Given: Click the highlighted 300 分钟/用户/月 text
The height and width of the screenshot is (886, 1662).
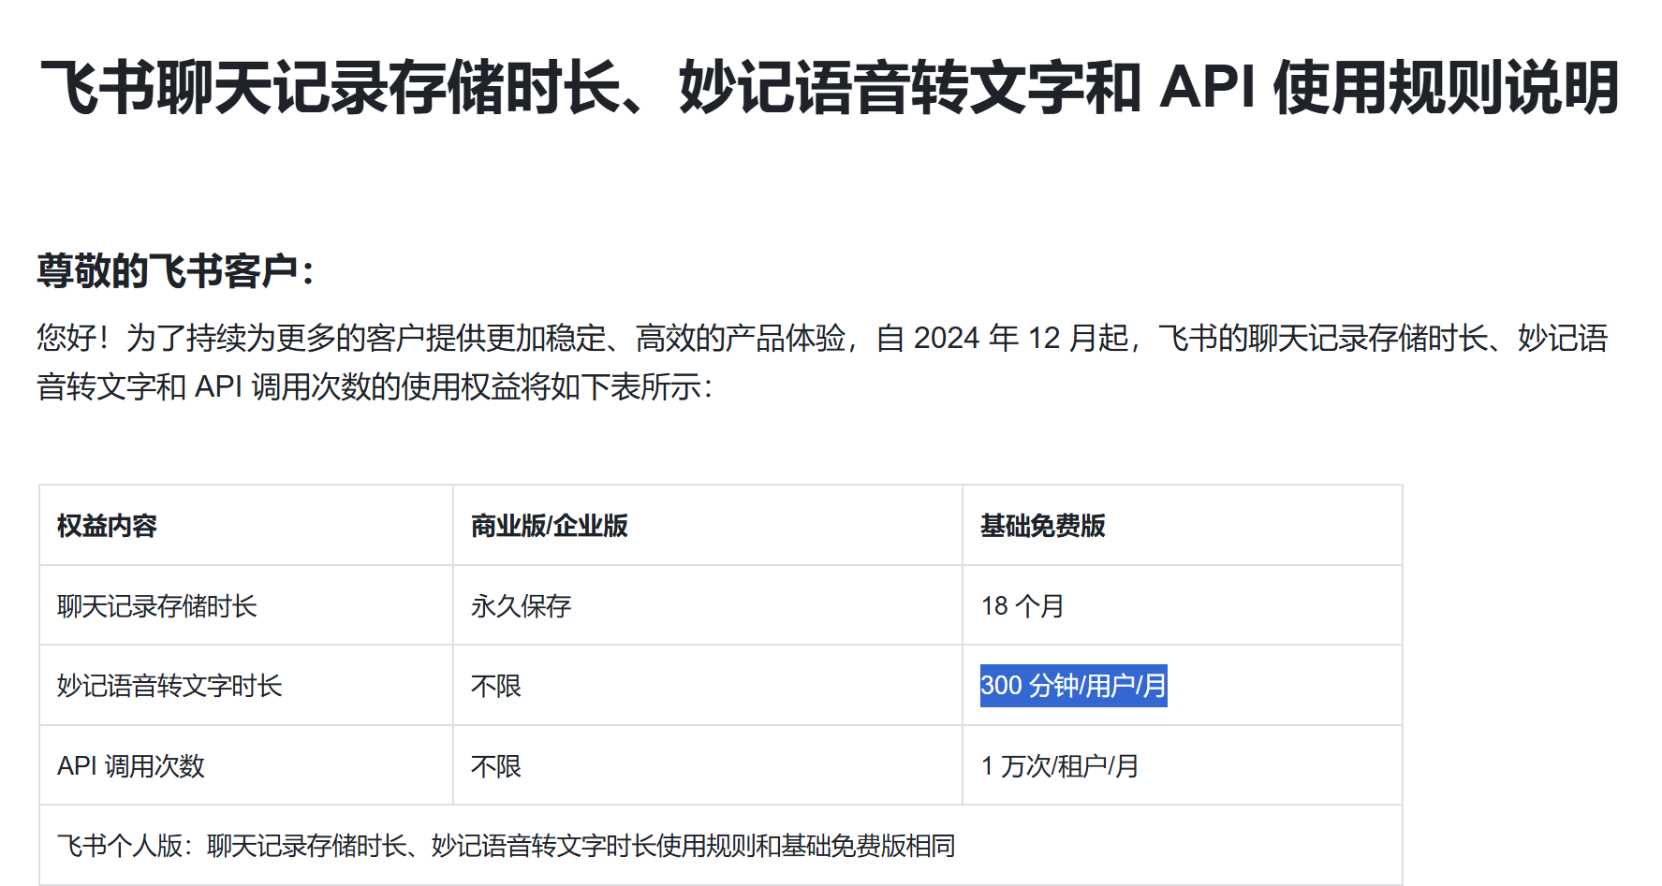Looking at the screenshot, I should 1074,686.
